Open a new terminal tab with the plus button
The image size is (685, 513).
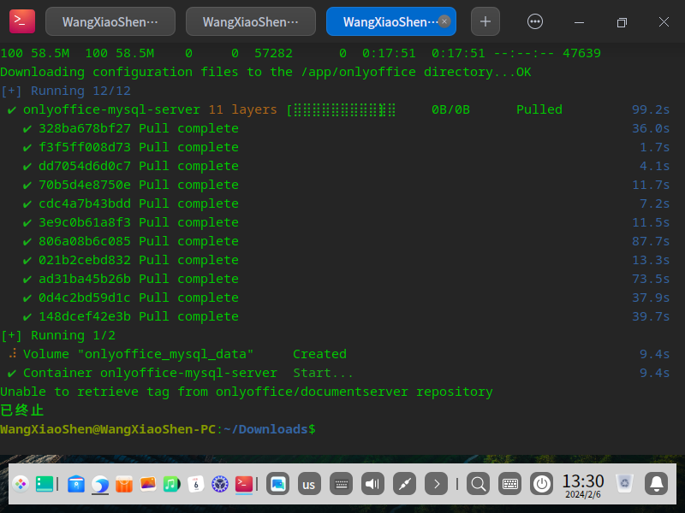tap(485, 21)
